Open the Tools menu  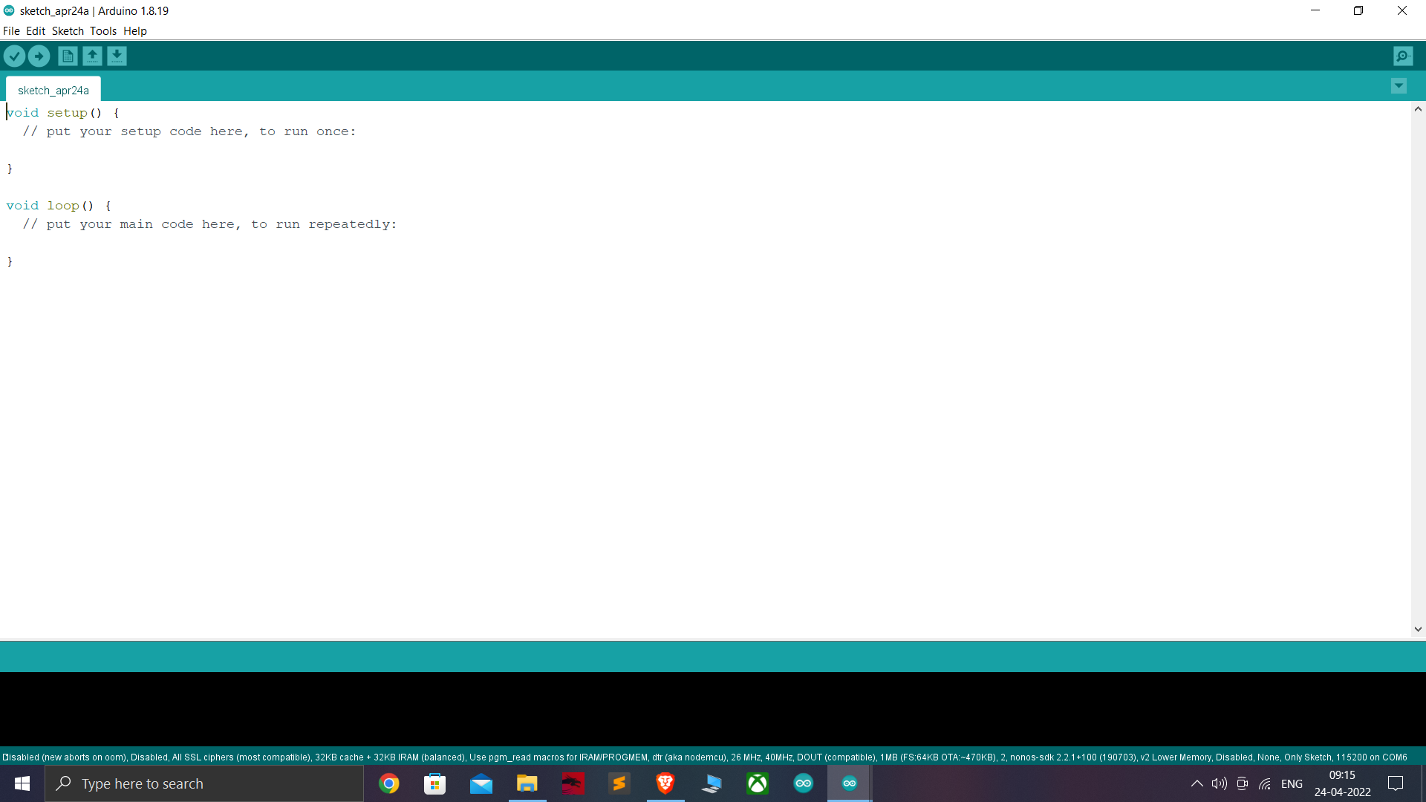pos(103,31)
